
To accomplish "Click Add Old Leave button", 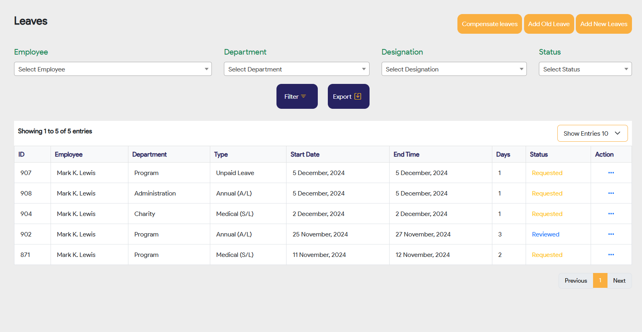I will coord(549,24).
